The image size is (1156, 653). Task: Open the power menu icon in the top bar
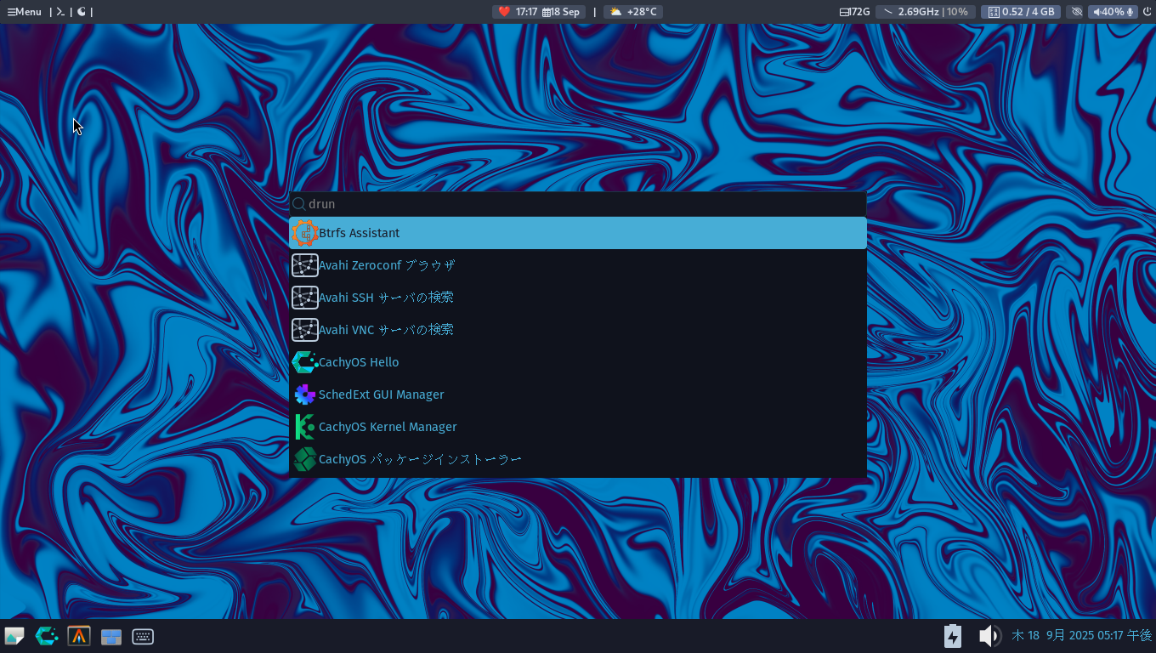point(1147,12)
